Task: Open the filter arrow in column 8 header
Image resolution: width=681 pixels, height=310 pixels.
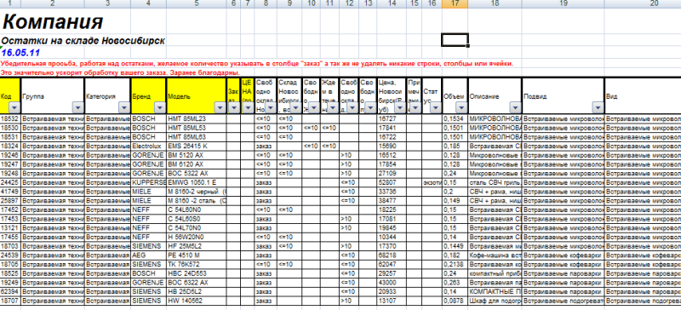Action: point(271,107)
